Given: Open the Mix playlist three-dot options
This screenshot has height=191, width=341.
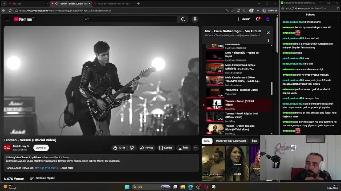Looking at the screenshot, I should pos(268,40).
